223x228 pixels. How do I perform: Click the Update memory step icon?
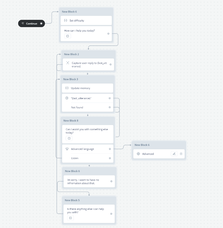tap(67, 88)
